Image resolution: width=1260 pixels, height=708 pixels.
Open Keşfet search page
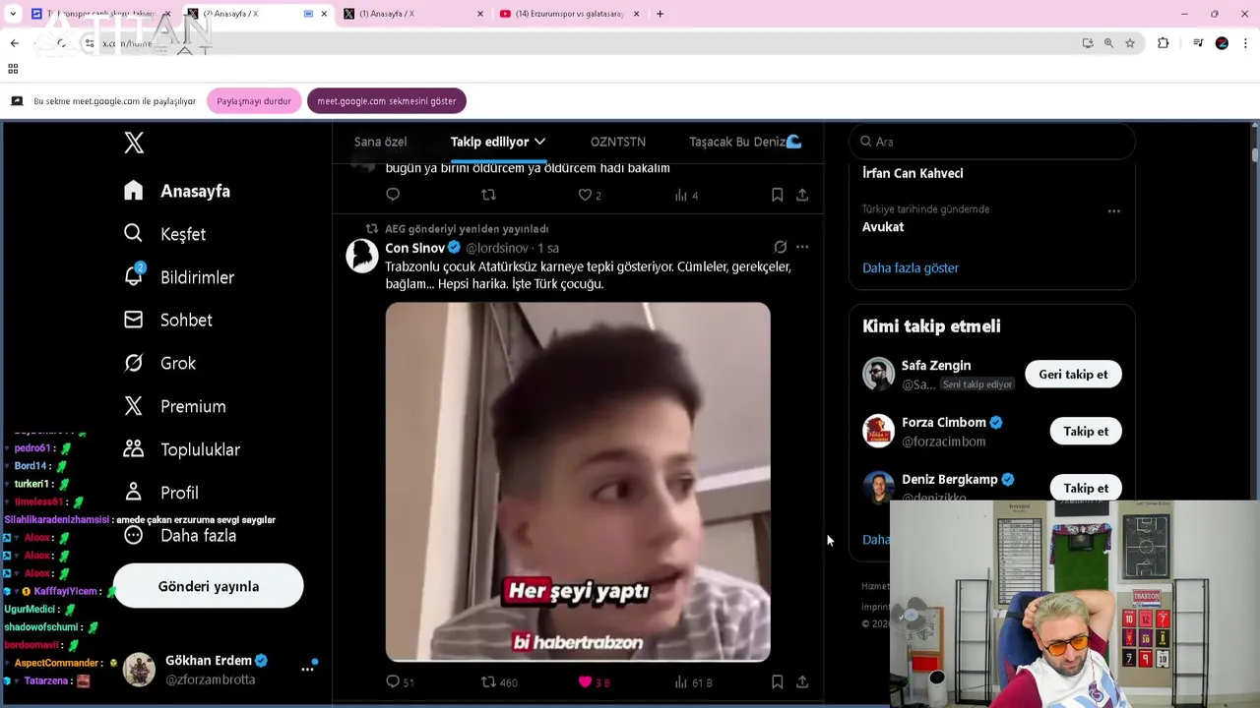click(x=164, y=234)
